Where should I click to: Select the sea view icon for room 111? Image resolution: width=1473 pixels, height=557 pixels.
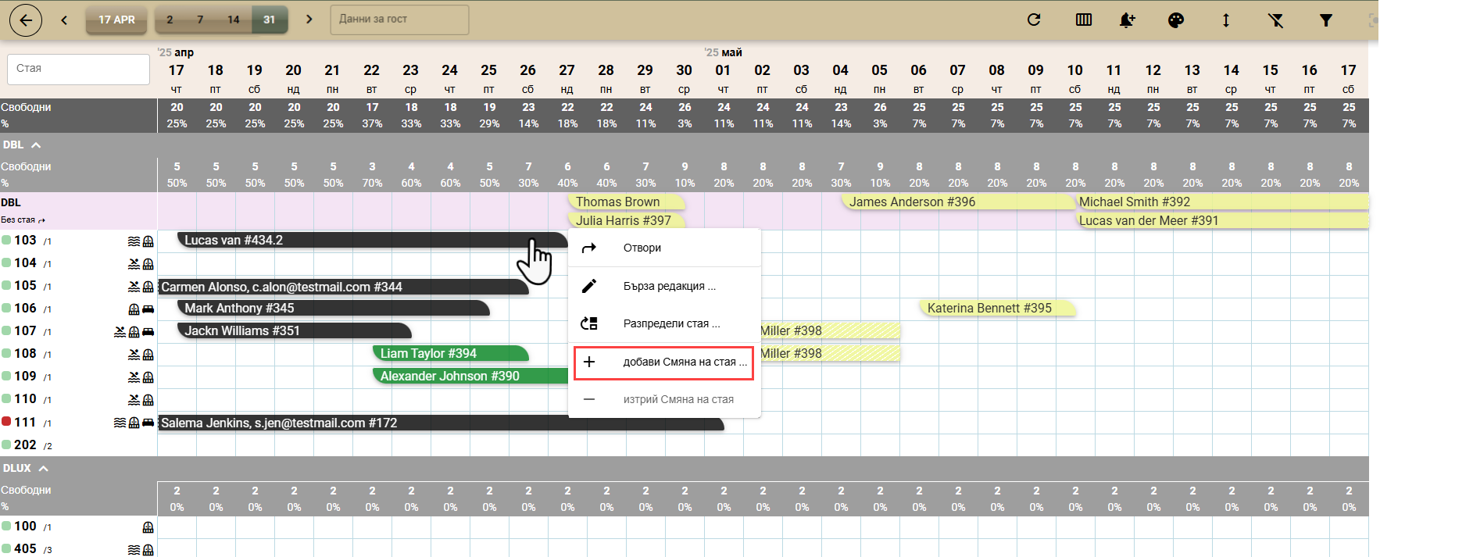pos(120,423)
